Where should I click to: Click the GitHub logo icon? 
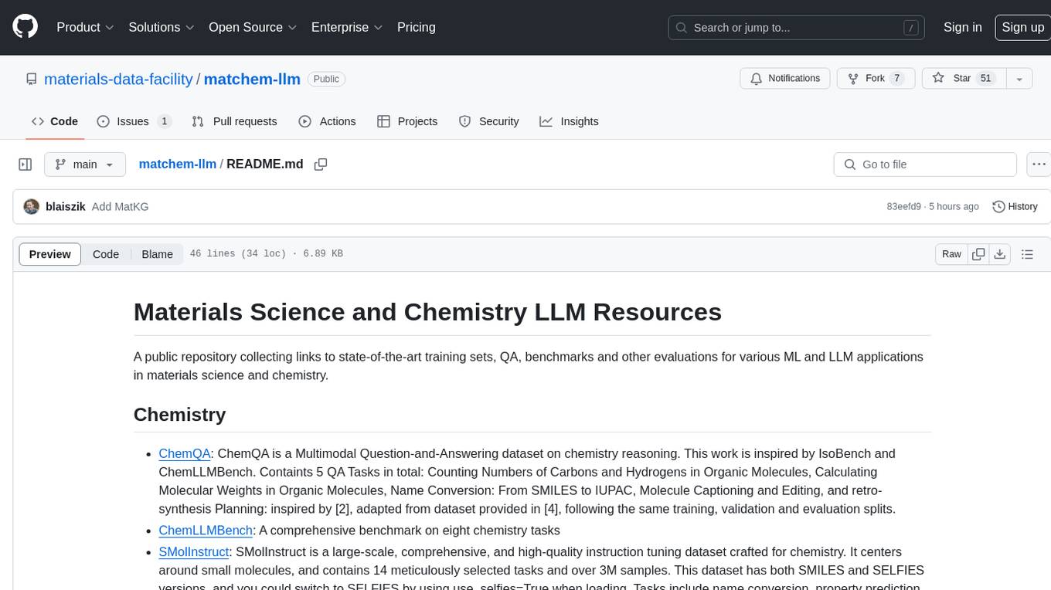[x=26, y=27]
